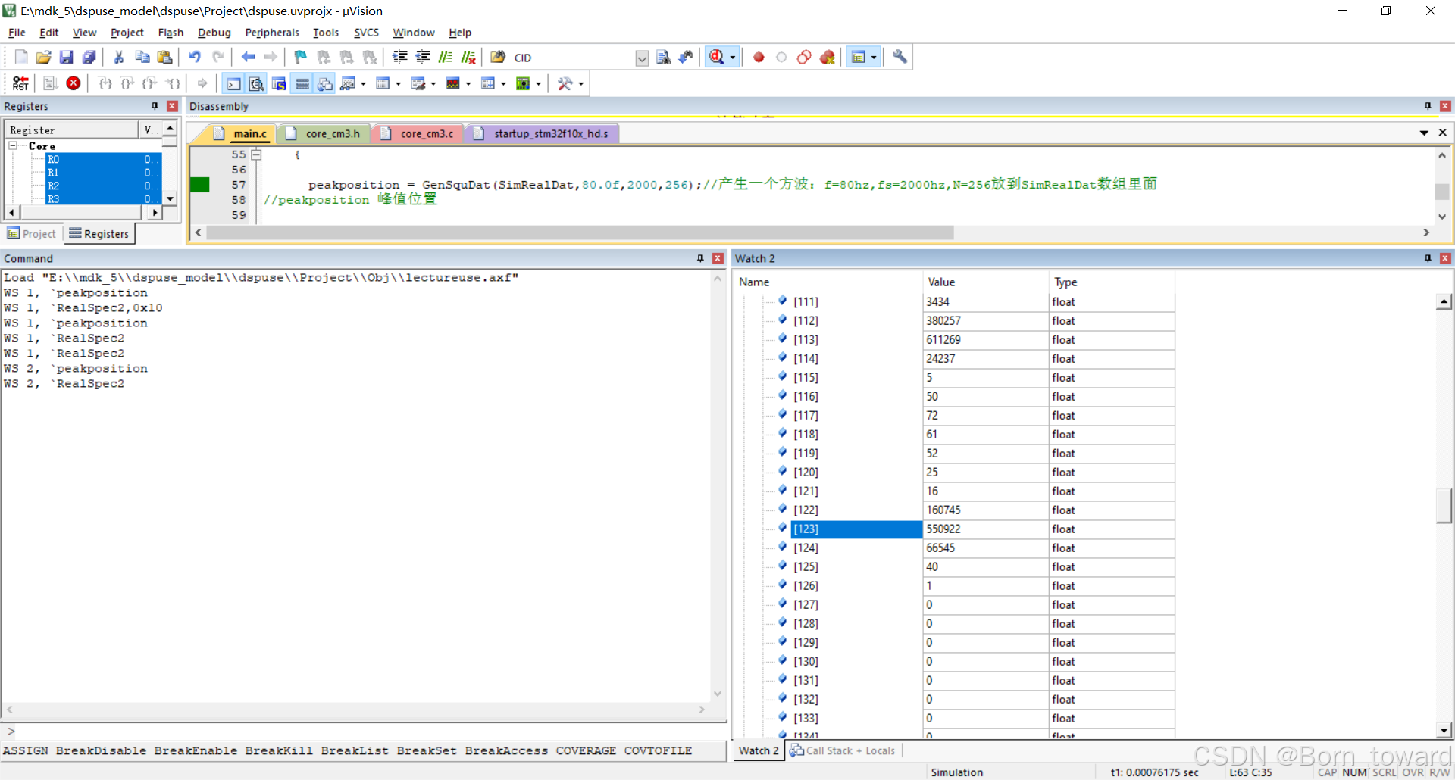This screenshot has width=1455, height=780.
Task: Toggle the Disassembly window
Action: (x=257, y=83)
